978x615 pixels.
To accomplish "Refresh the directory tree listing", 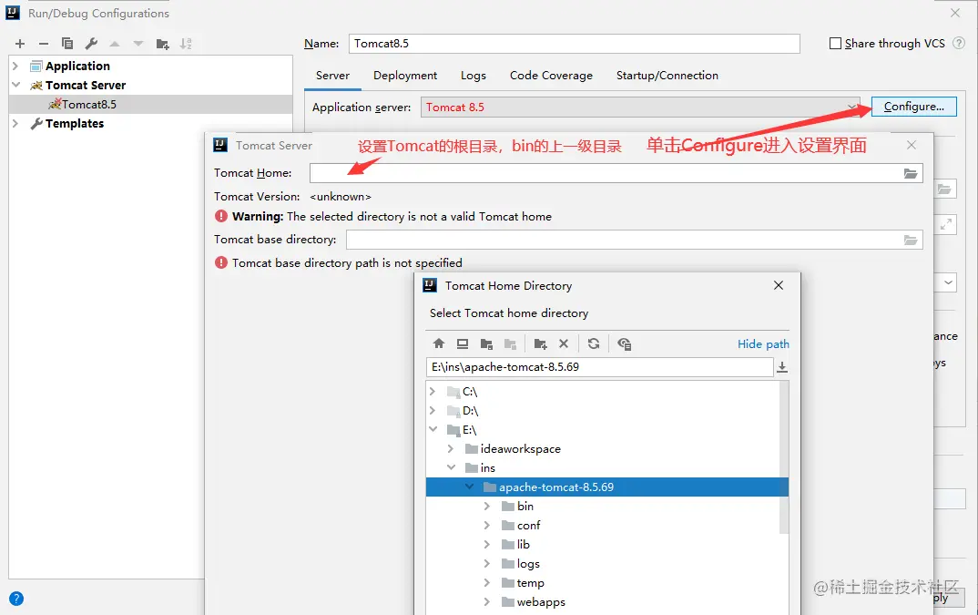I will [x=593, y=343].
